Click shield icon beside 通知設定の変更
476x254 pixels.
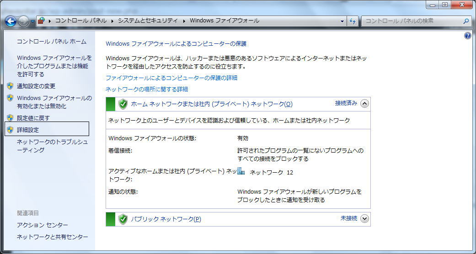click(11, 86)
